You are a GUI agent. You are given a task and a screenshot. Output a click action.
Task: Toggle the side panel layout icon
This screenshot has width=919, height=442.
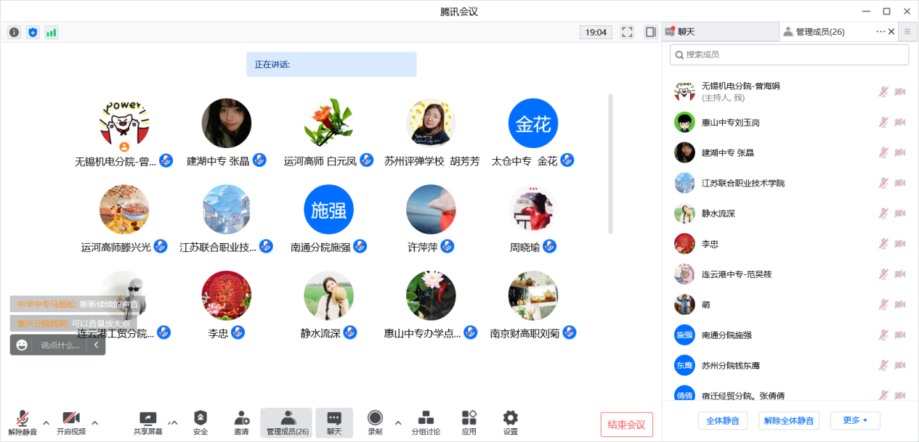pos(650,33)
